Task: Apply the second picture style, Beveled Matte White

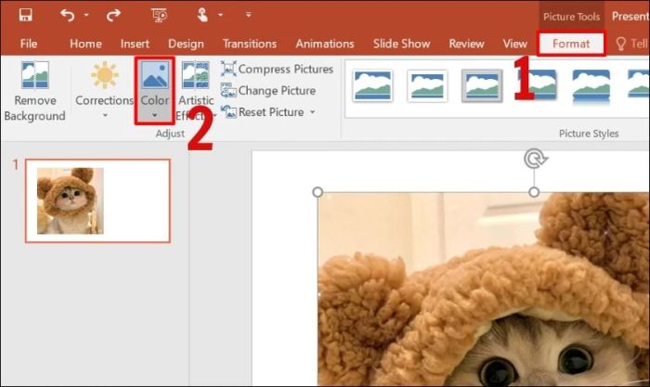Action: tap(427, 85)
